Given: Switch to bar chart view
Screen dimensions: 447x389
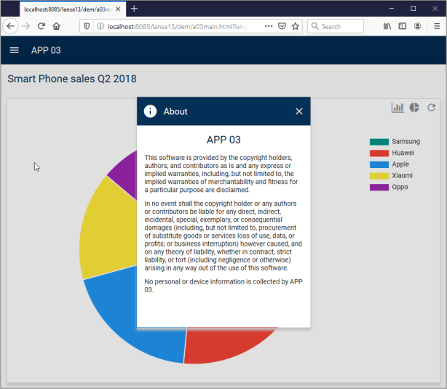Looking at the screenshot, I should point(397,108).
